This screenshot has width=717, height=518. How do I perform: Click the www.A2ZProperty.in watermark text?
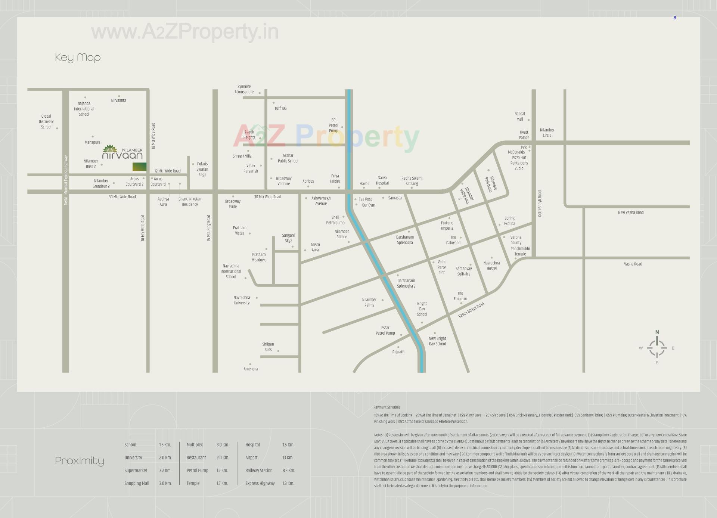(185, 32)
